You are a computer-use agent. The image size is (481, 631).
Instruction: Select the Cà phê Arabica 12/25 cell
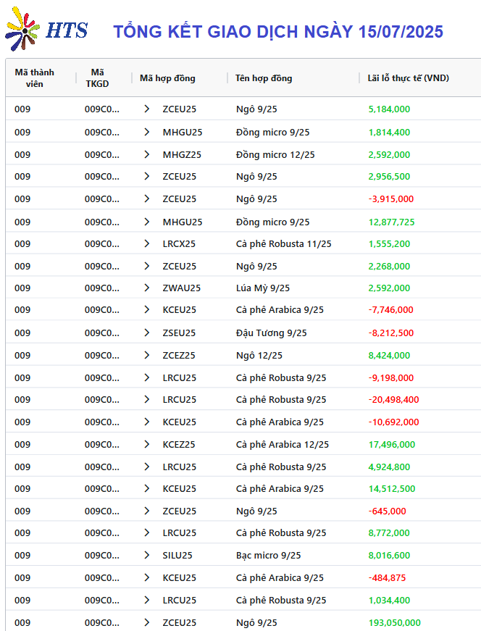283,445
